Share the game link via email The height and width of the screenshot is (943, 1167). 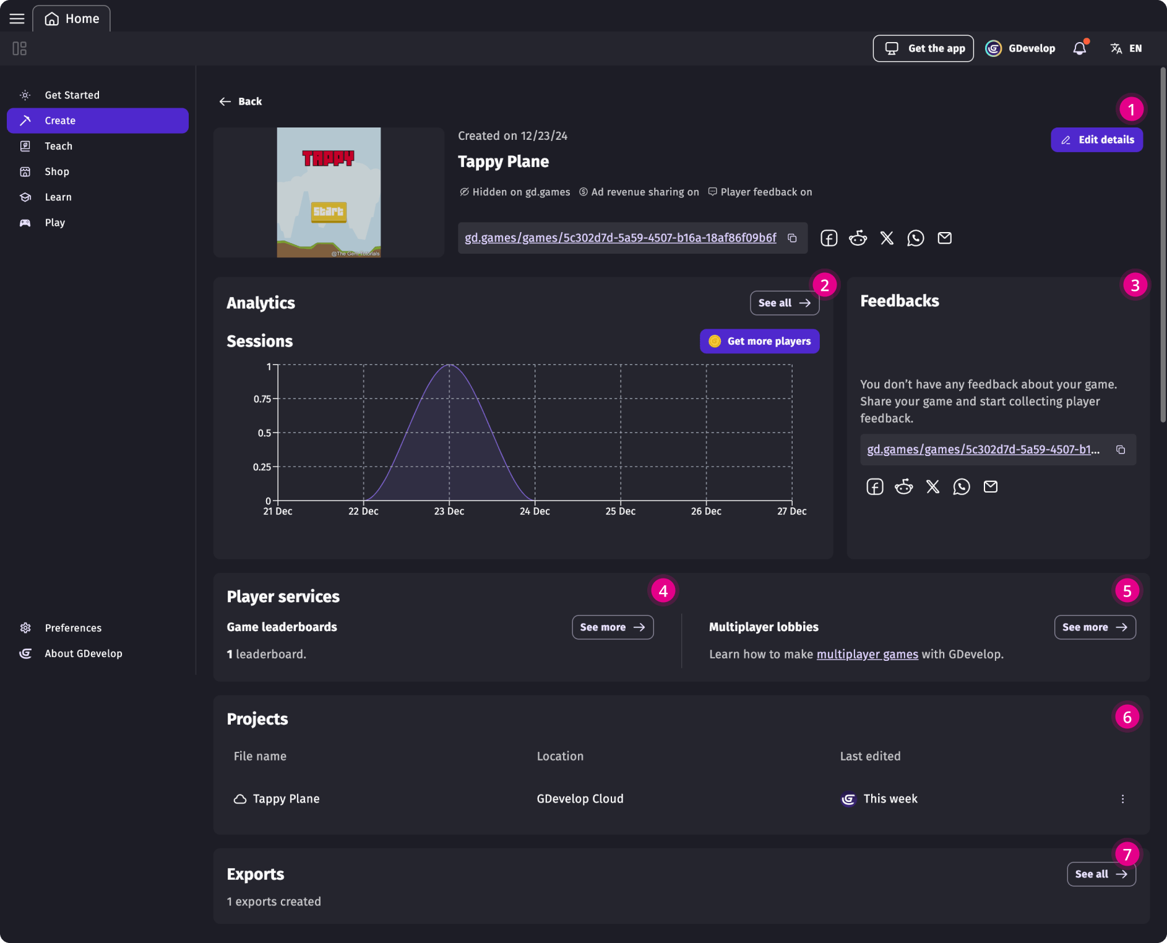pyautogui.click(x=944, y=238)
